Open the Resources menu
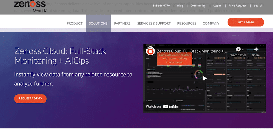Image resolution: width=273 pixels, height=134 pixels. [x=187, y=23]
